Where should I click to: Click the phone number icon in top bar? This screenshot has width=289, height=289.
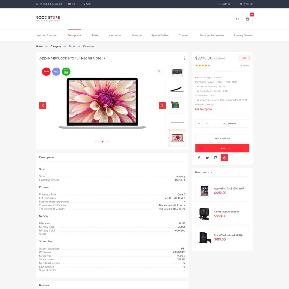(x=37, y=4)
